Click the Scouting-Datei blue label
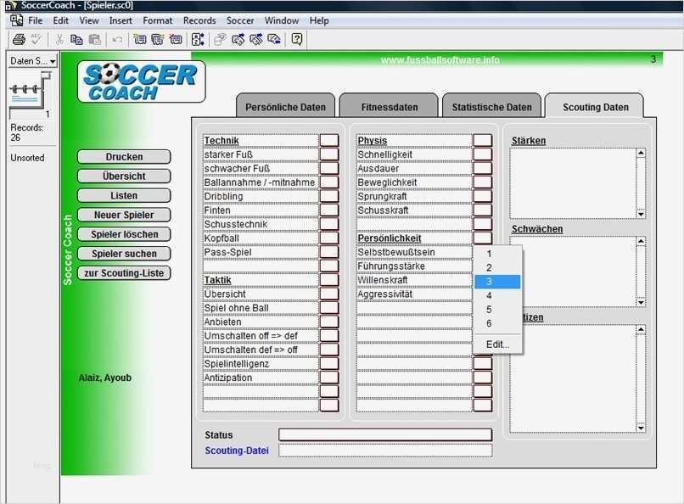684x504 pixels. pos(237,451)
